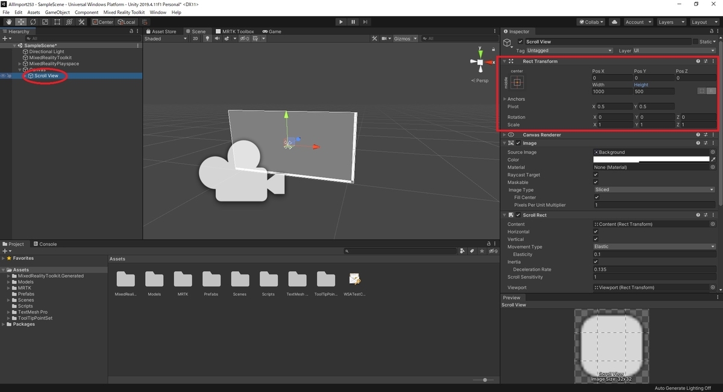Open the Image Type dropdown

pyautogui.click(x=654, y=189)
